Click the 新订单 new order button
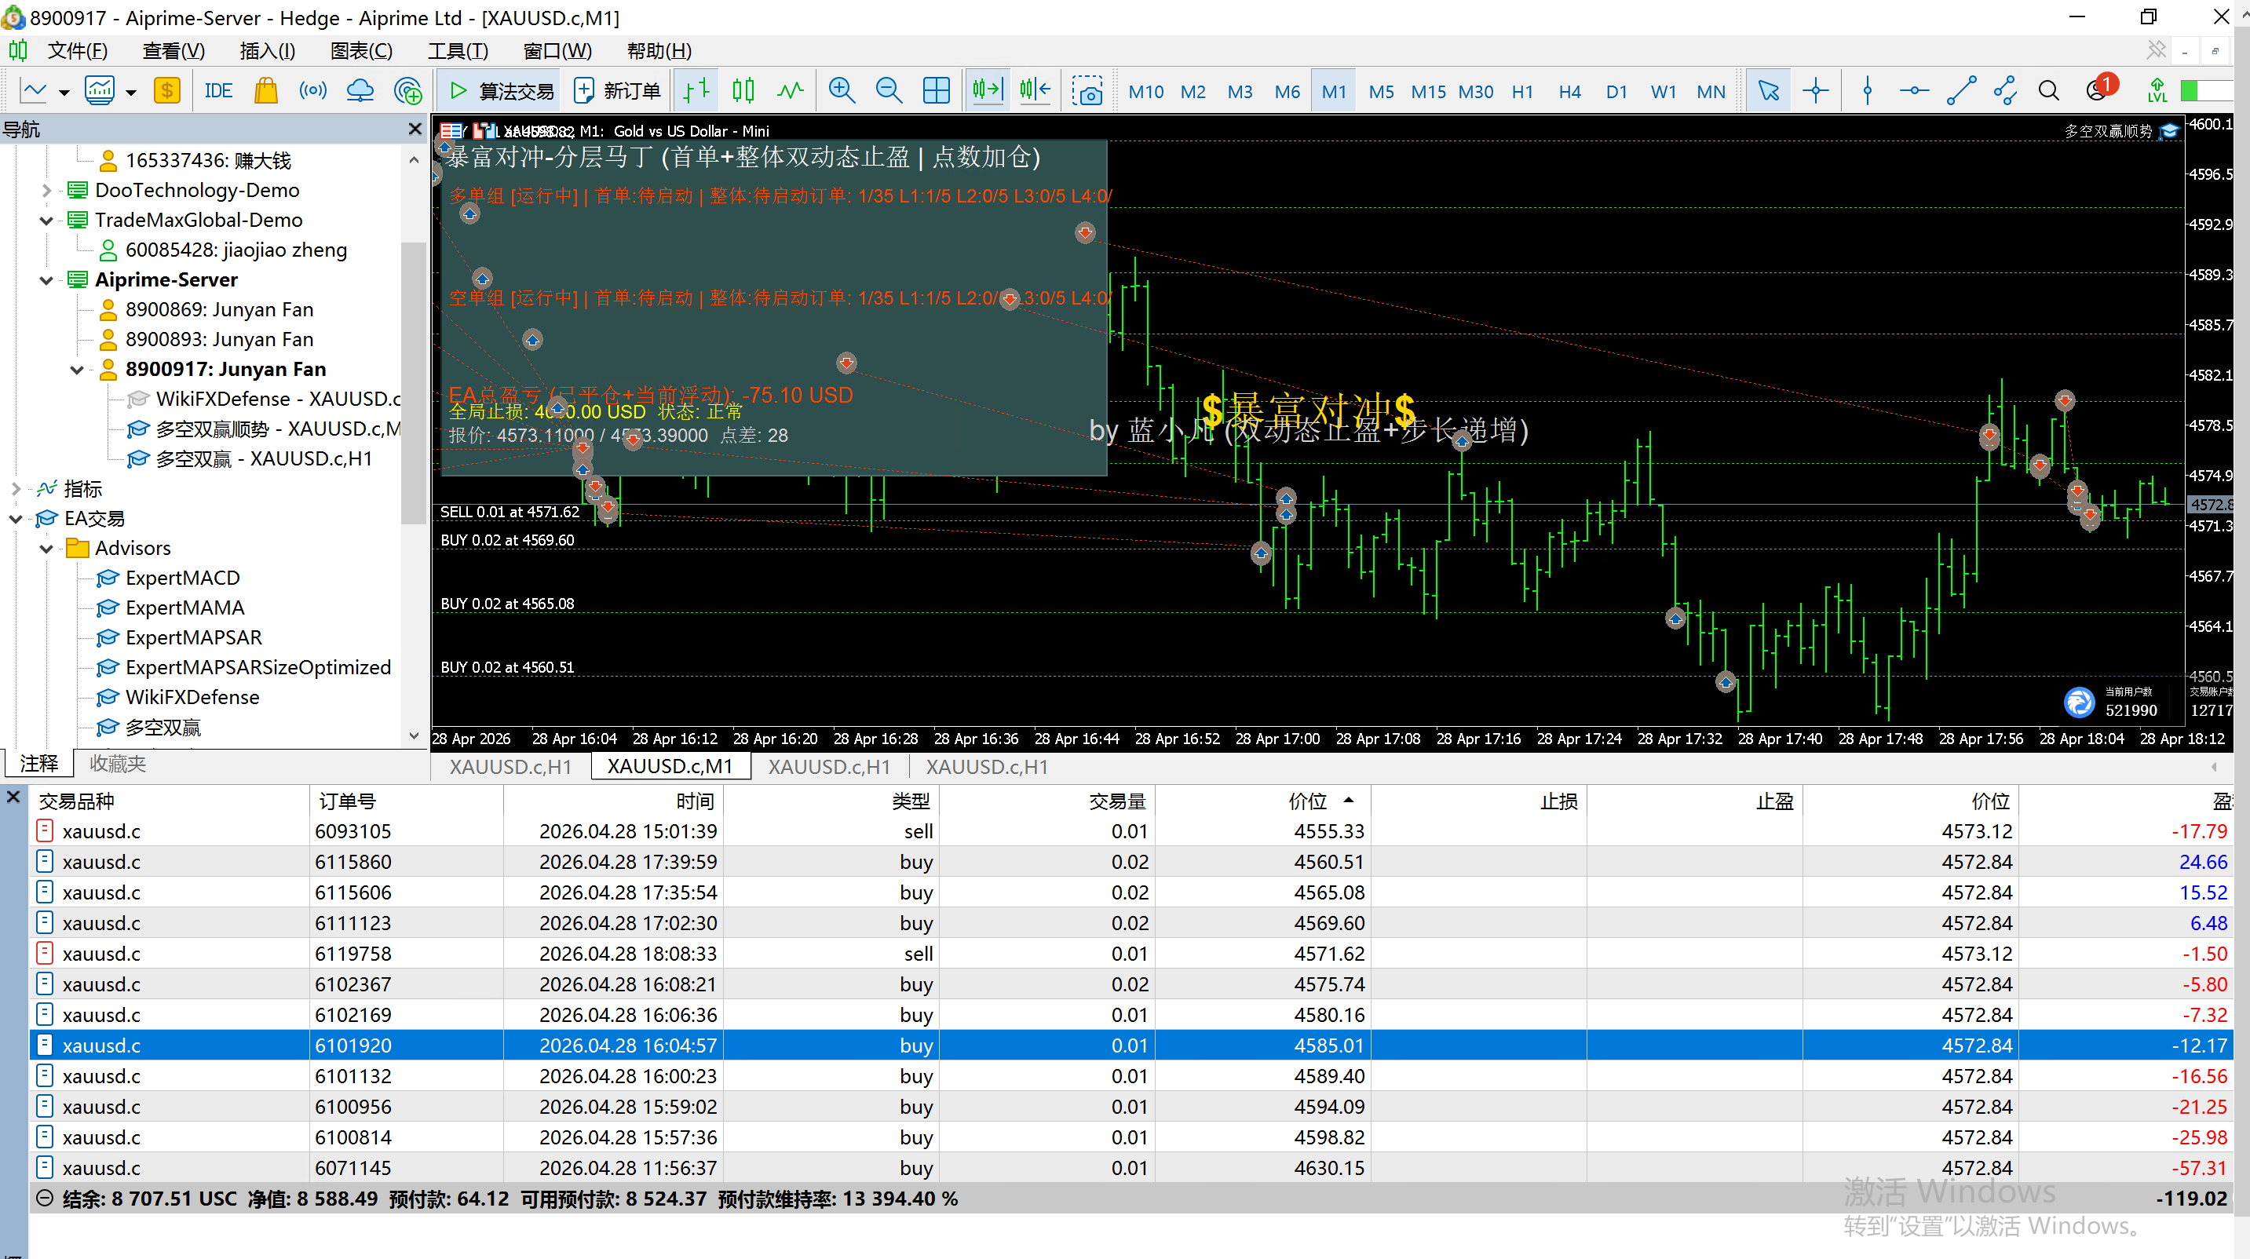 click(618, 91)
